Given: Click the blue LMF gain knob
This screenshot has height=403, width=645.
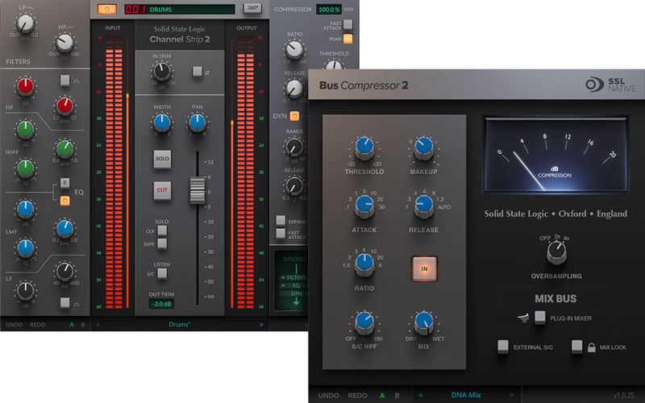Looking at the screenshot, I should (x=26, y=209).
